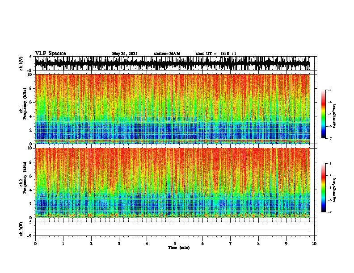The height and width of the screenshot is (273, 354).
Task: Click the ch.1 spectrogram color scale bar
Action: [324, 114]
